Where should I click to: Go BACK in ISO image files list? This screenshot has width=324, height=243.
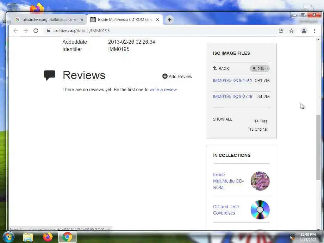(x=221, y=68)
